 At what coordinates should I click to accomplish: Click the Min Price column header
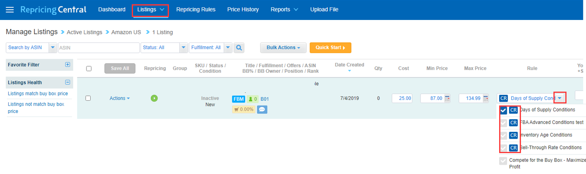[x=437, y=68]
